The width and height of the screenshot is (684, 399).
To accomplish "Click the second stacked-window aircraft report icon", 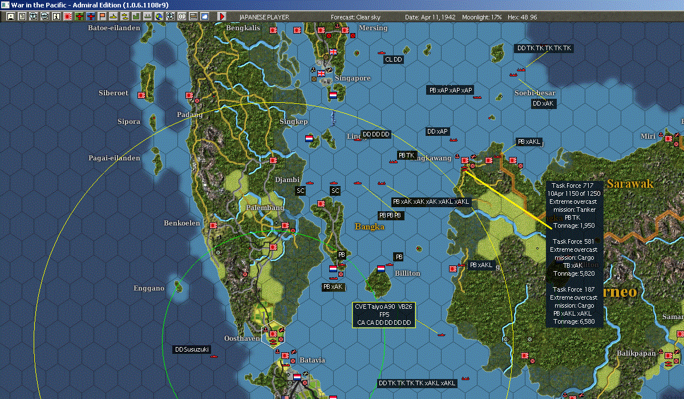I will coord(45,17).
